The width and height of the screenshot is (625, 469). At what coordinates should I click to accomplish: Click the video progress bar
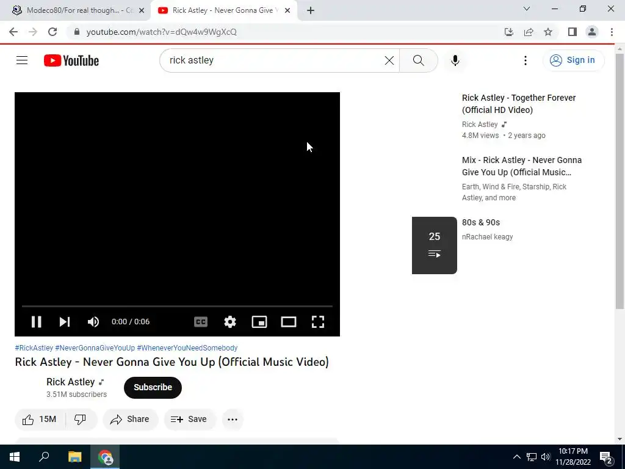click(177, 306)
